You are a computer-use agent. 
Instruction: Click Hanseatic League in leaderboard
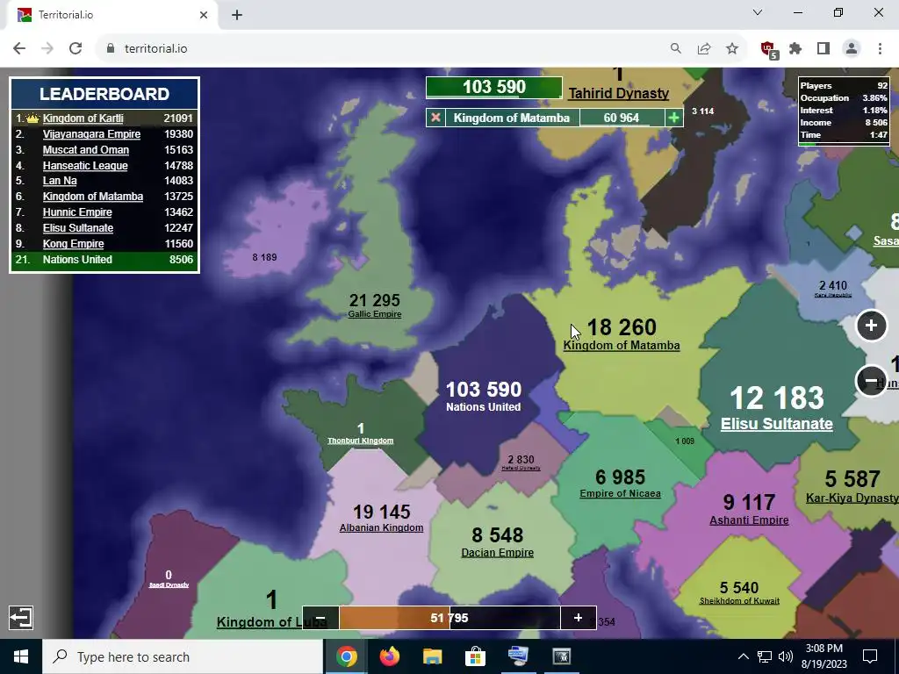pos(85,166)
